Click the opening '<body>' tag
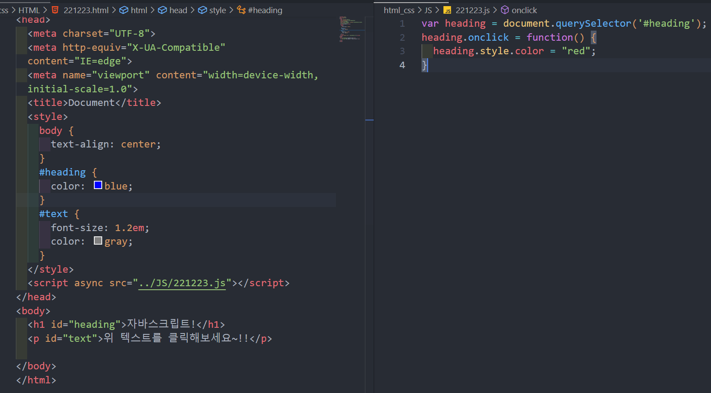711x393 pixels. click(33, 311)
